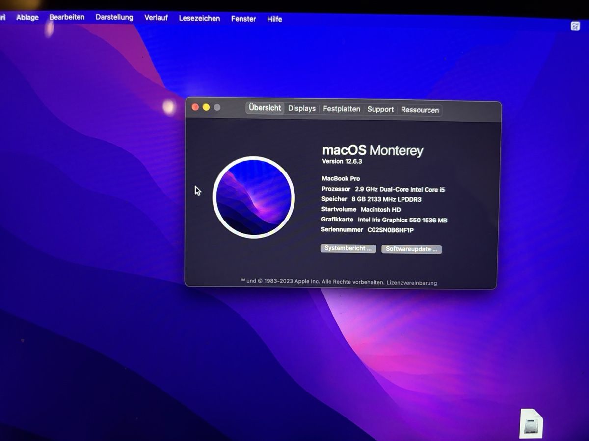The height and width of the screenshot is (441, 589).
Task: Click the Systembericht button
Action: click(348, 248)
